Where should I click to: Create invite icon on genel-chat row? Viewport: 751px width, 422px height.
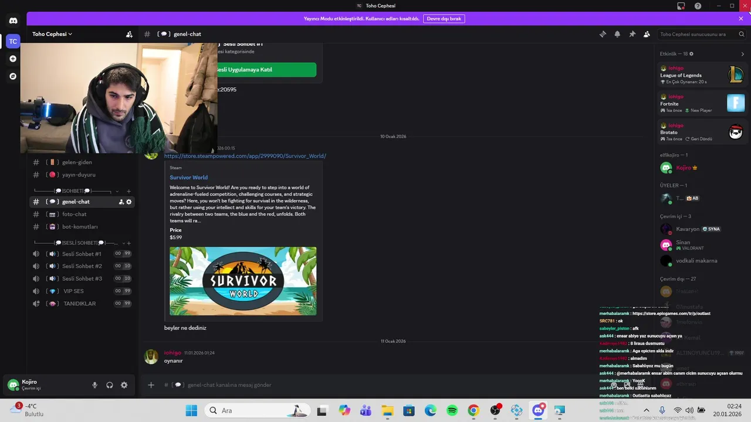click(121, 202)
